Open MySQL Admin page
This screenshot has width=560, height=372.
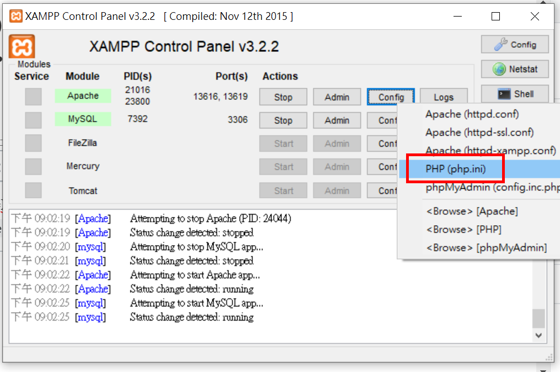[x=337, y=120]
